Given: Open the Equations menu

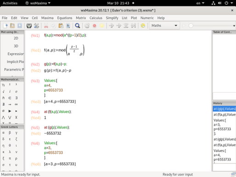Looking at the screenshot, I should (x=65, y=18).
